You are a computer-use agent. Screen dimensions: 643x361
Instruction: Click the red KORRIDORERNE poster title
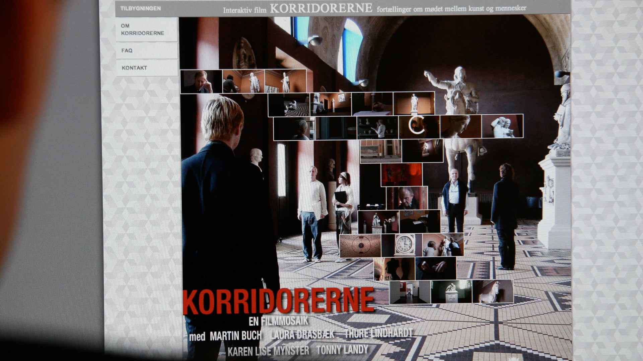pyautogui.click(x=278, y=300)
